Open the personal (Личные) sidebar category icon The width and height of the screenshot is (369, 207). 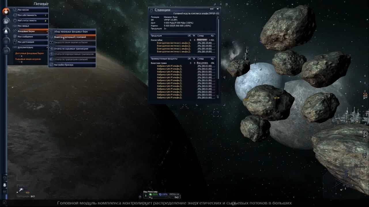(6, 11)
